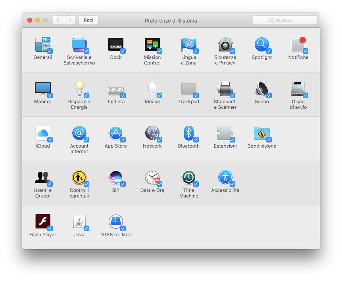
Task: Open Sicurezza e Privacy settings
Action: coord(225,44)
